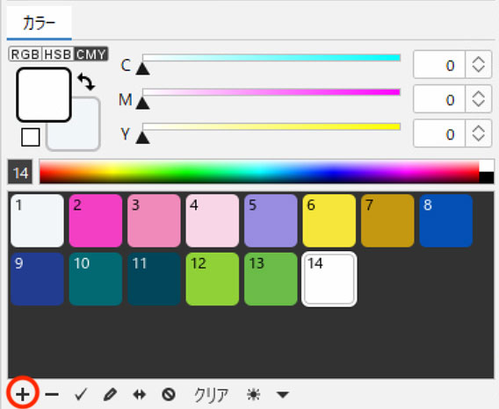Click the checkmark icon in palette toolbar
The image size is (499, 409).
(x=81, y=395)
